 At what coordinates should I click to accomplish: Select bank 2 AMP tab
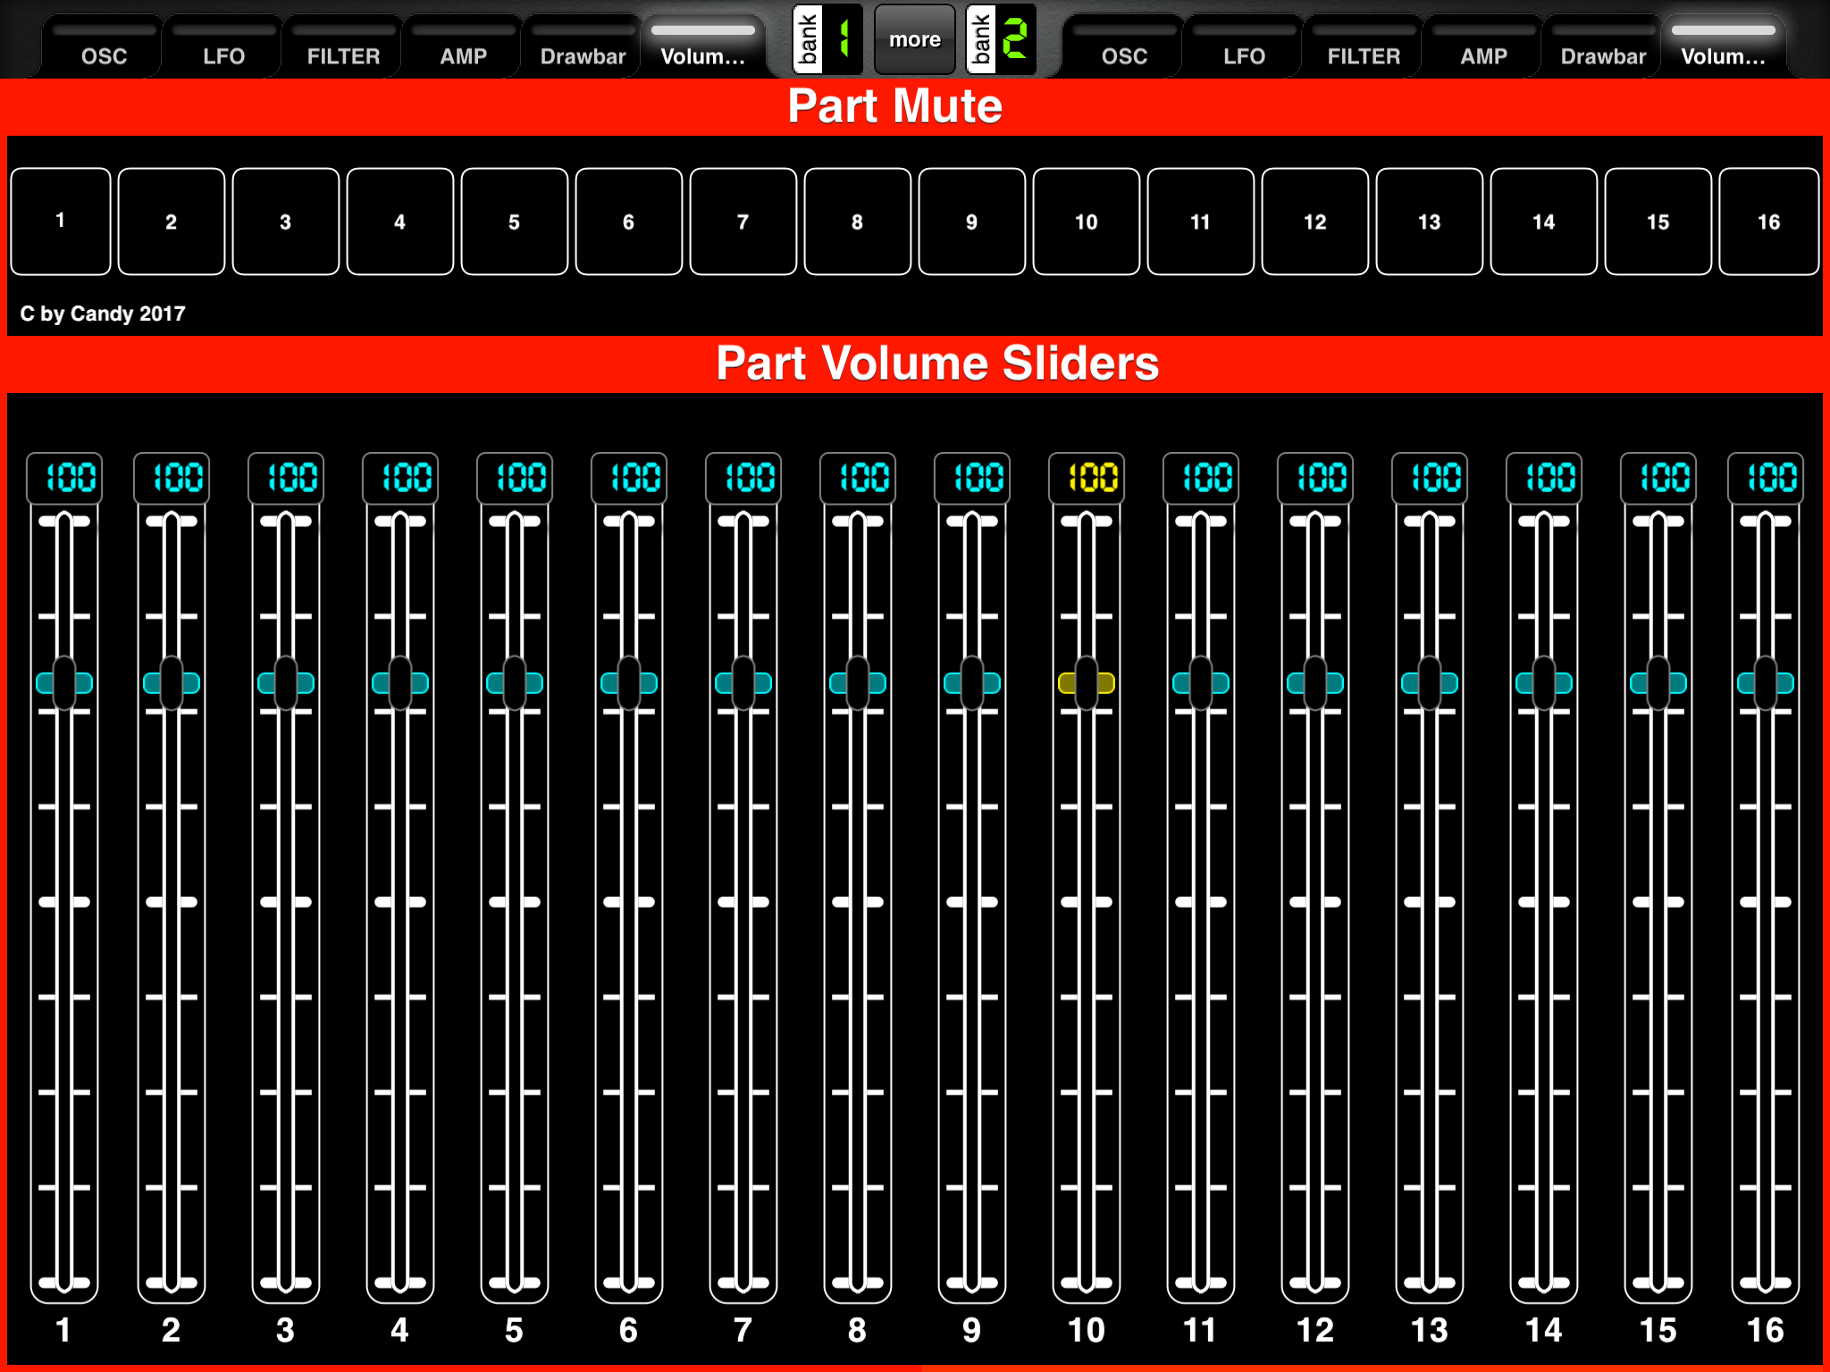[x=1483, y=46]
